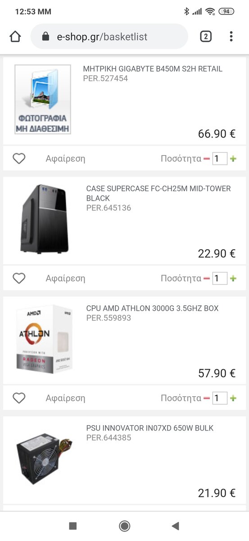This screenshot has height=541, width=249.
Task: Remove the AMD Athlon CPU via Αφαίρεση
Action: coord(65,398)
